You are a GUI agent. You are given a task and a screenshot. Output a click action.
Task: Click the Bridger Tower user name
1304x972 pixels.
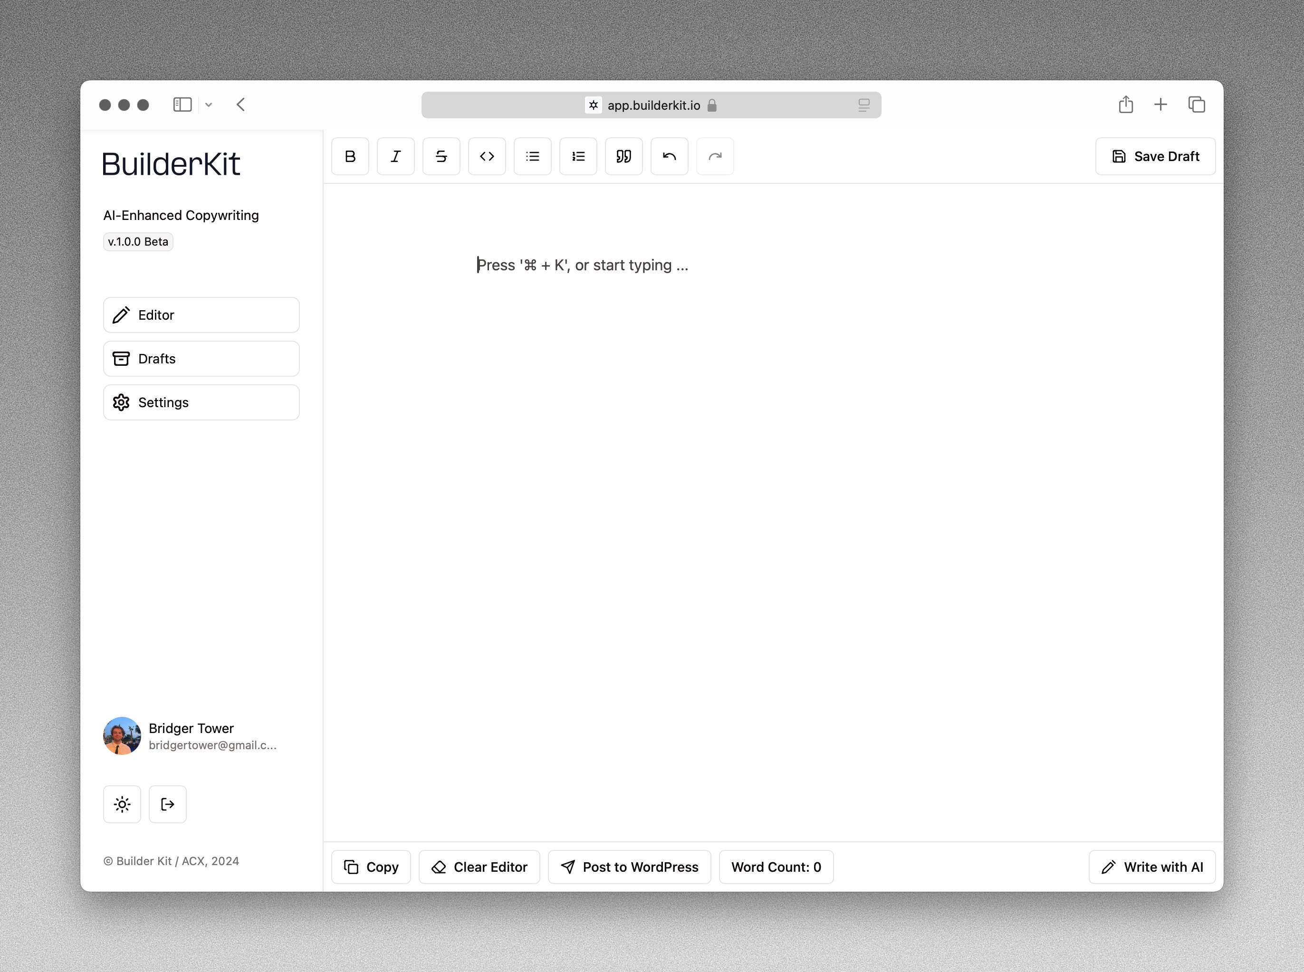click(191, 728)
